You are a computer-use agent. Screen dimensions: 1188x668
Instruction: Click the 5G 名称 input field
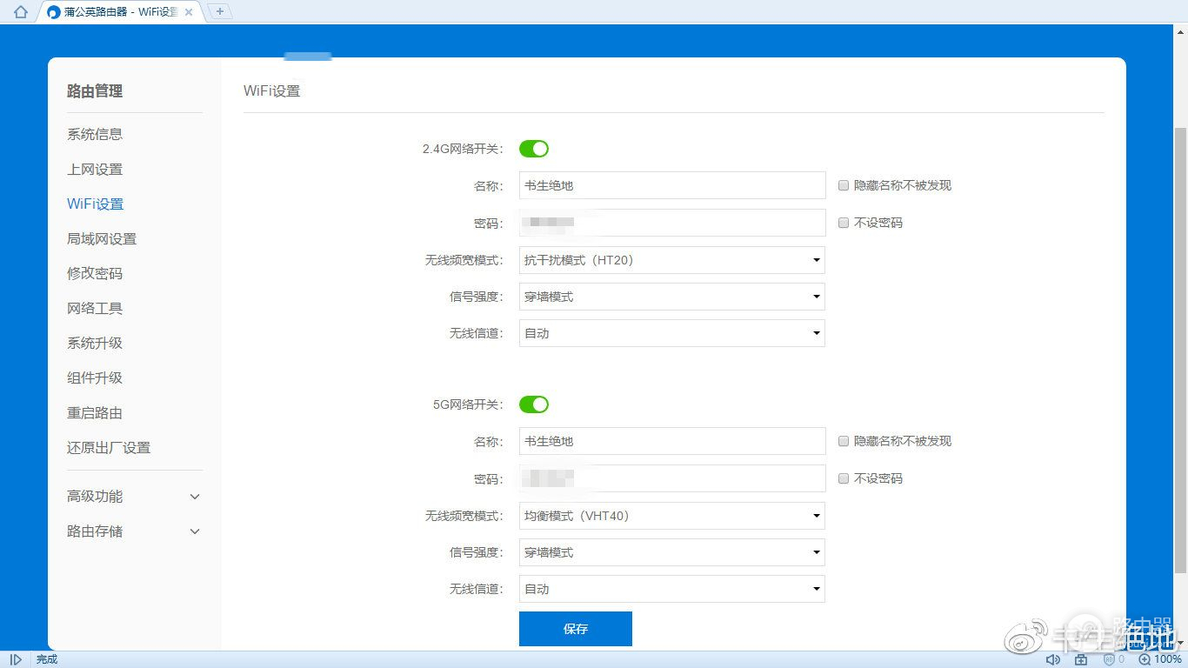[672, 441]
